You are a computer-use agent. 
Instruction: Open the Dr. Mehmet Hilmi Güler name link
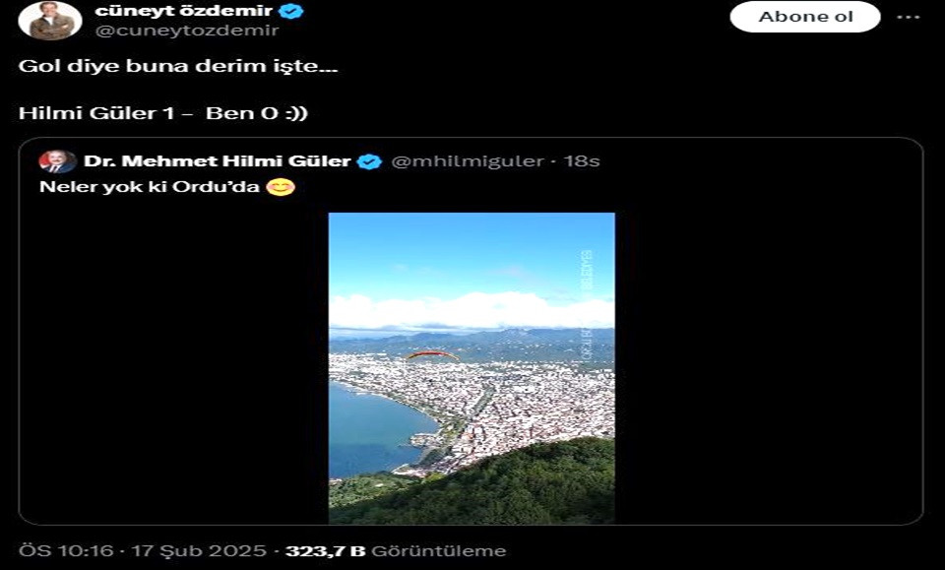click(217, 160)
